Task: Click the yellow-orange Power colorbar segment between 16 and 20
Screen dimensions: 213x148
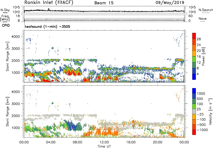Action: click(194, 53)
